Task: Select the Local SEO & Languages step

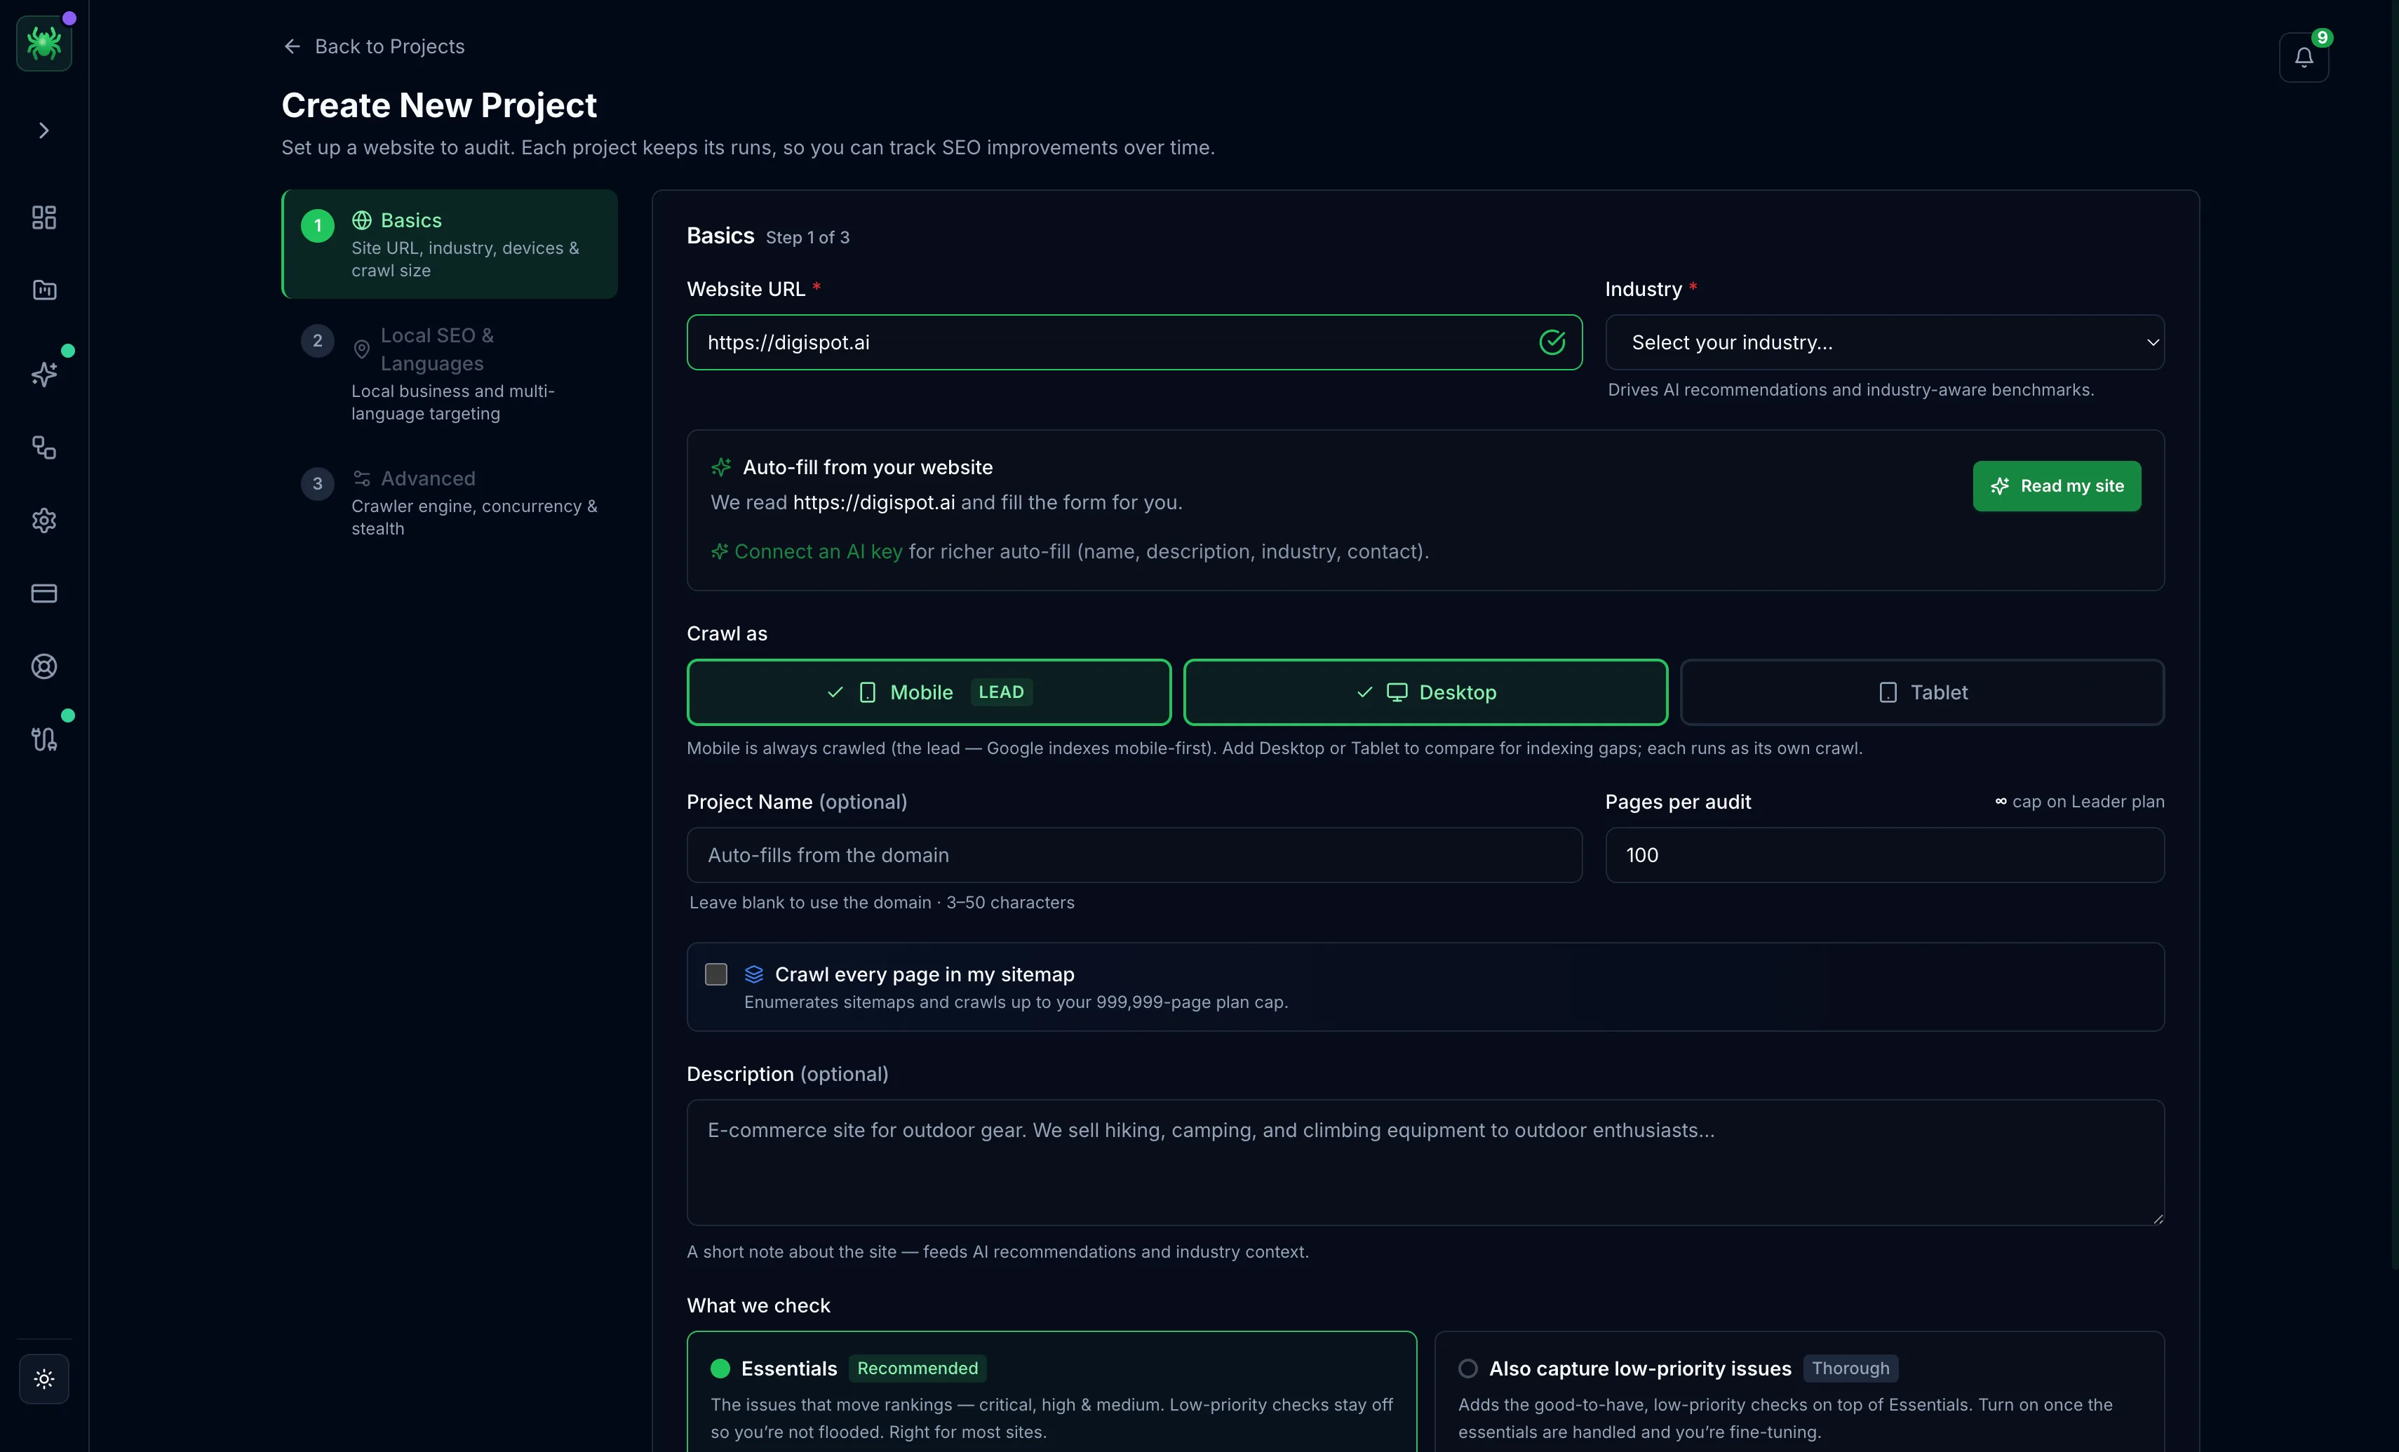Action: point(450,374)
